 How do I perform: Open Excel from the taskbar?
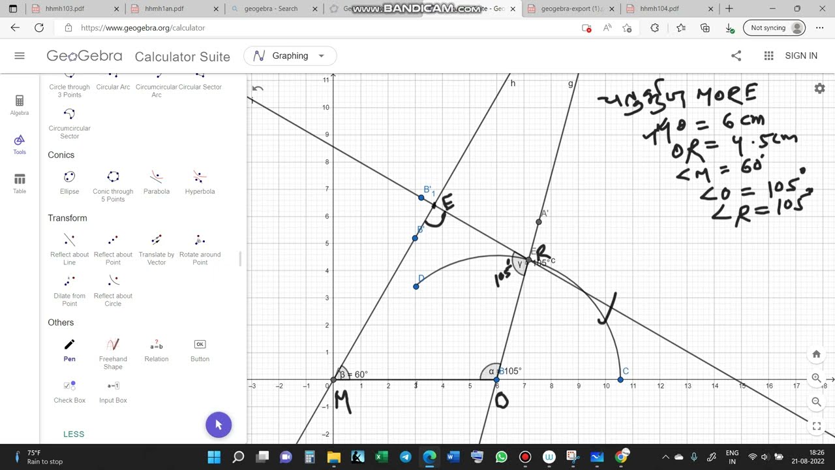coord(382,457)
